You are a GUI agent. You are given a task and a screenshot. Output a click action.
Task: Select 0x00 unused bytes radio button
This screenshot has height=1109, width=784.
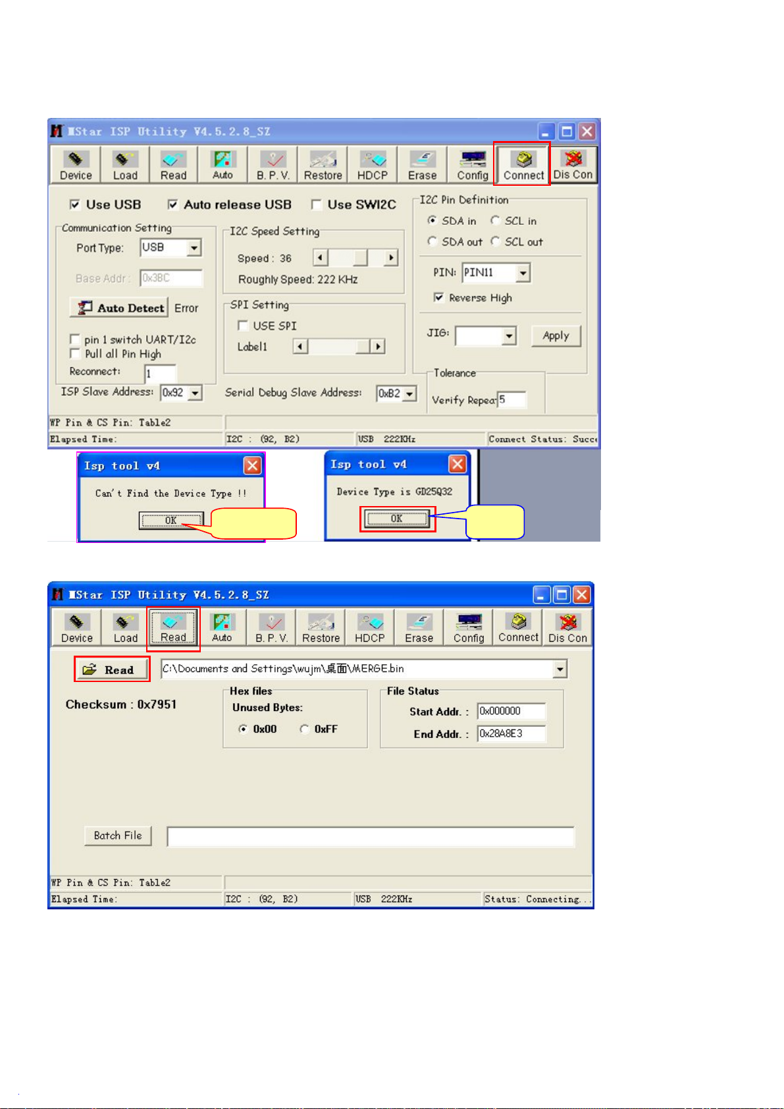244,729
